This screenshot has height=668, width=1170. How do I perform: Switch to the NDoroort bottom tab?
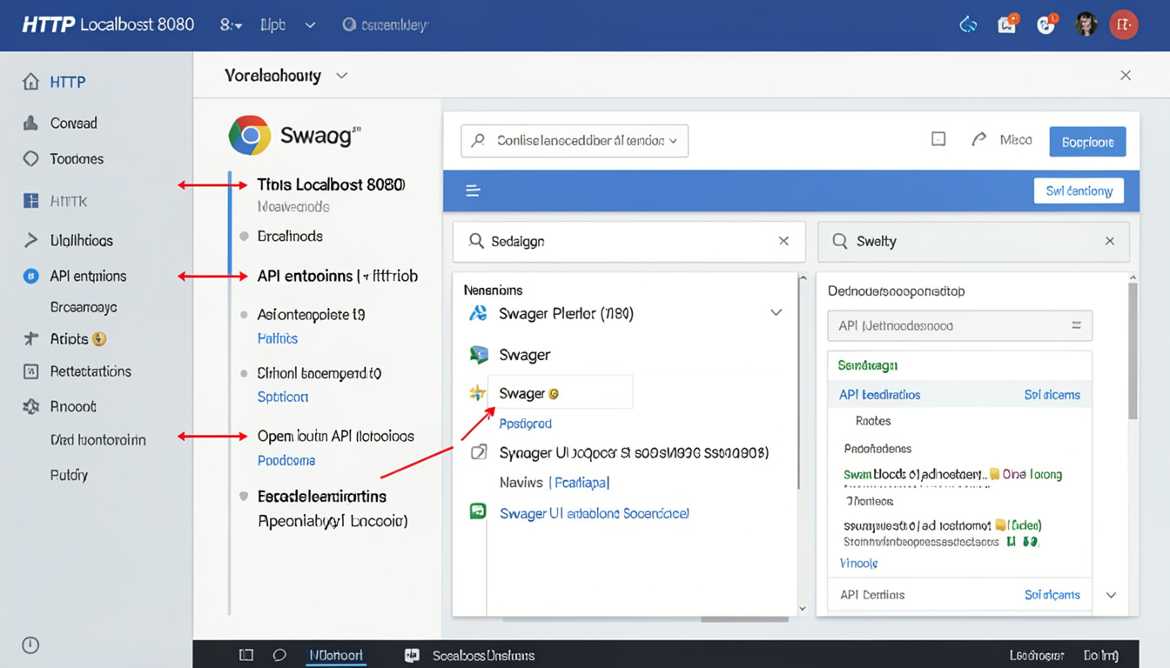tap(336, 655)
